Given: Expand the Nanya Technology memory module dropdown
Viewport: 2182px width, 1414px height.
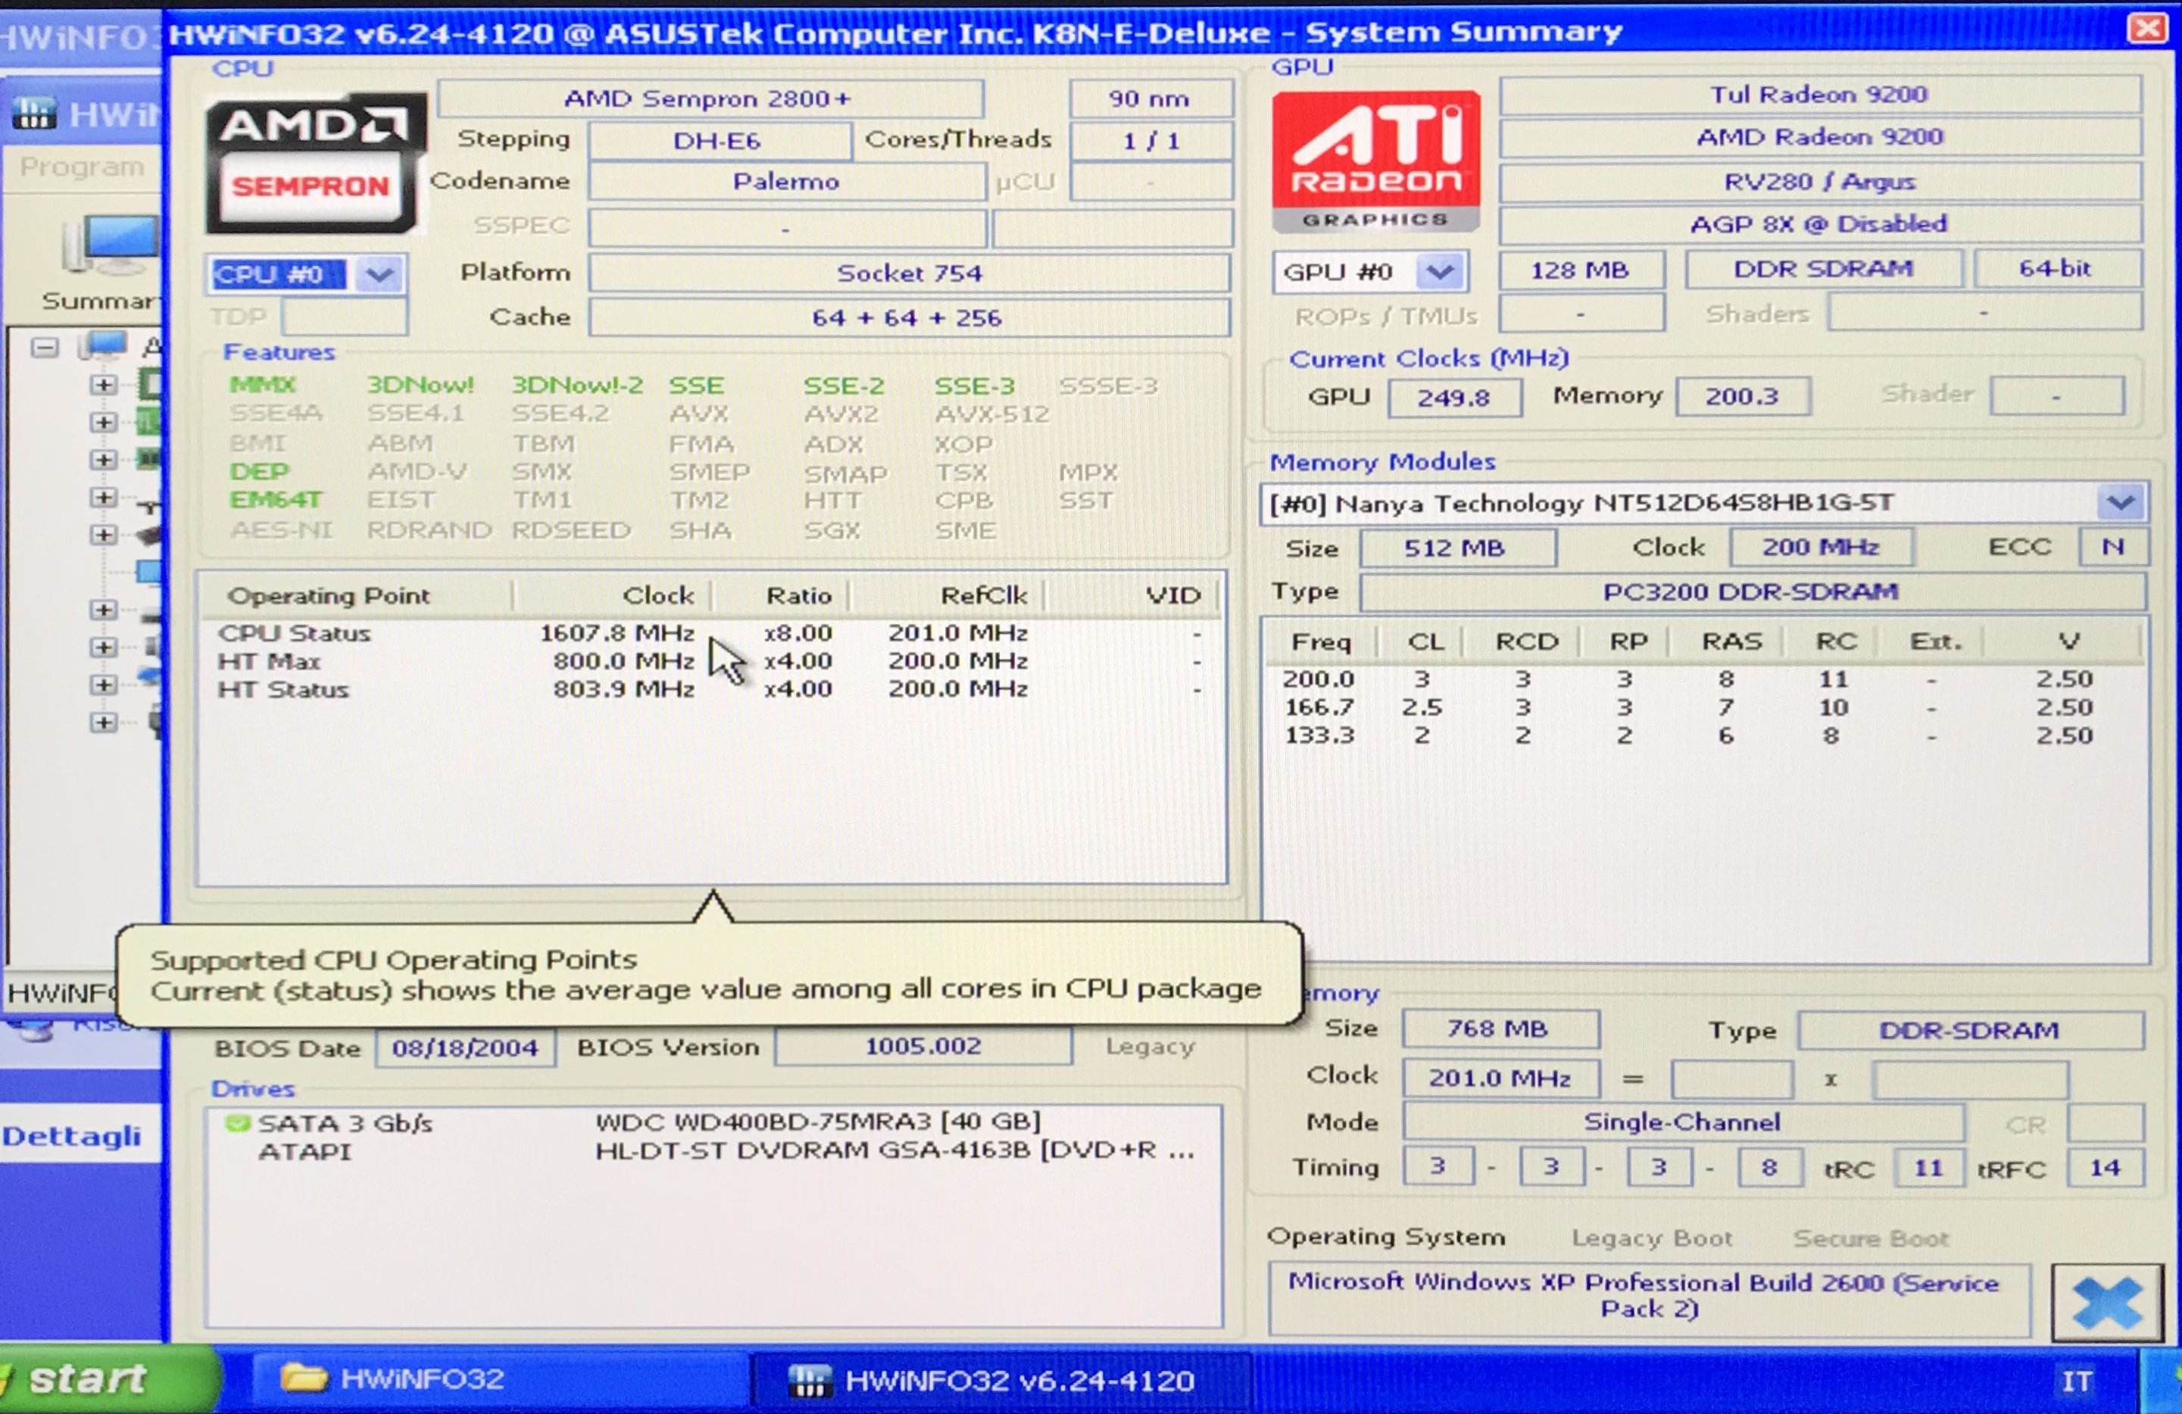Looking at the screenshot, I should pyautogui.click(x=2120, y=502).
